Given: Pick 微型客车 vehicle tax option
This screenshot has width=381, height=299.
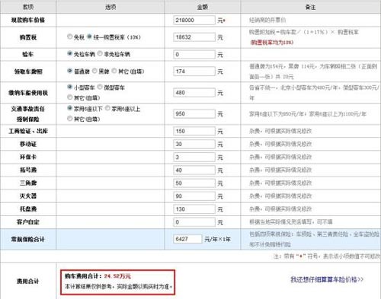Looking at the screenshot, I should [x=100, y=87].
